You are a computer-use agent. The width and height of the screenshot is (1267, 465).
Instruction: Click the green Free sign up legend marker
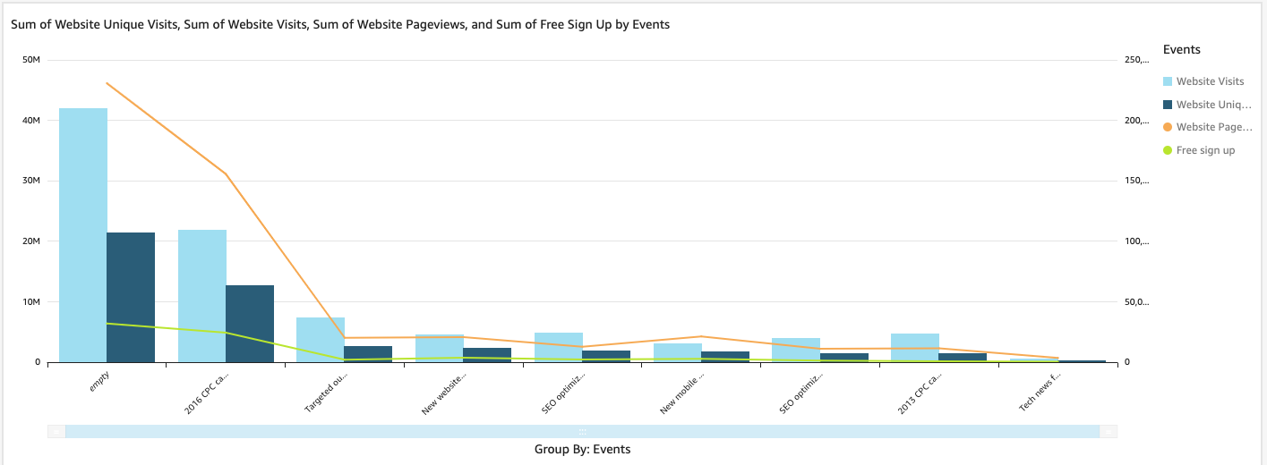(1168, 150)
